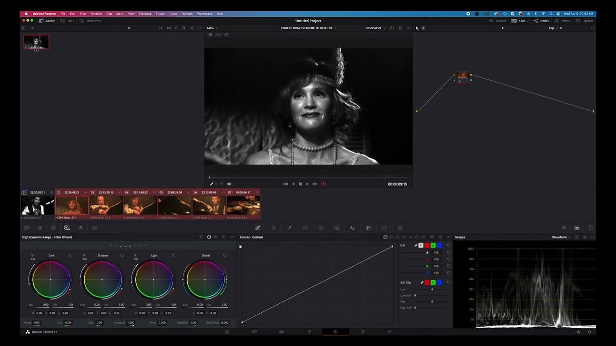Screen dimensions: 616x346
Task: Switch to the Color page icon
Action: [335, 332]
